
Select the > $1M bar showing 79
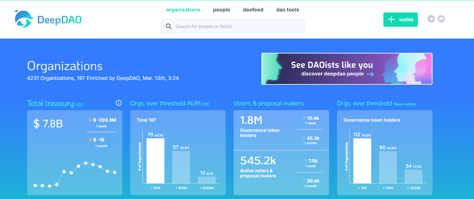[x=155, y=161]
